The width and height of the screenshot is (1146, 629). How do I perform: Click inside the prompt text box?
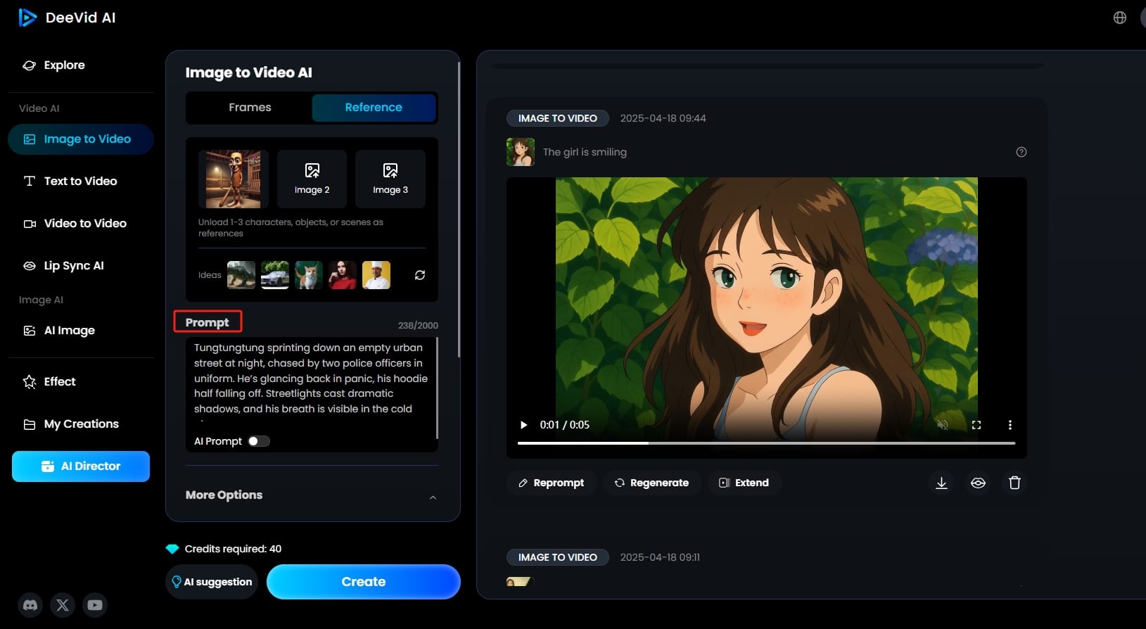point(311,379)
